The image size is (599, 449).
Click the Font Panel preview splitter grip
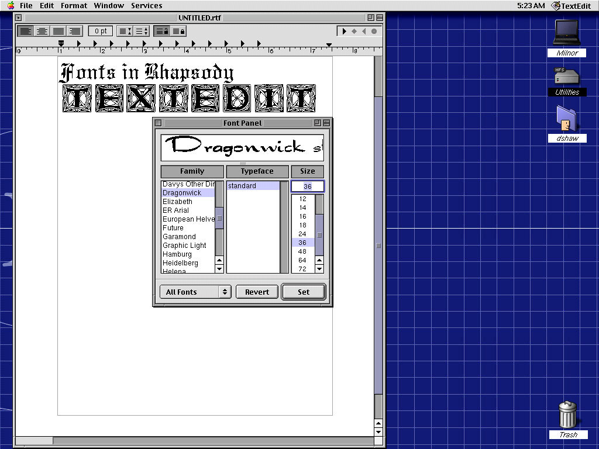[x=243, y=164]
